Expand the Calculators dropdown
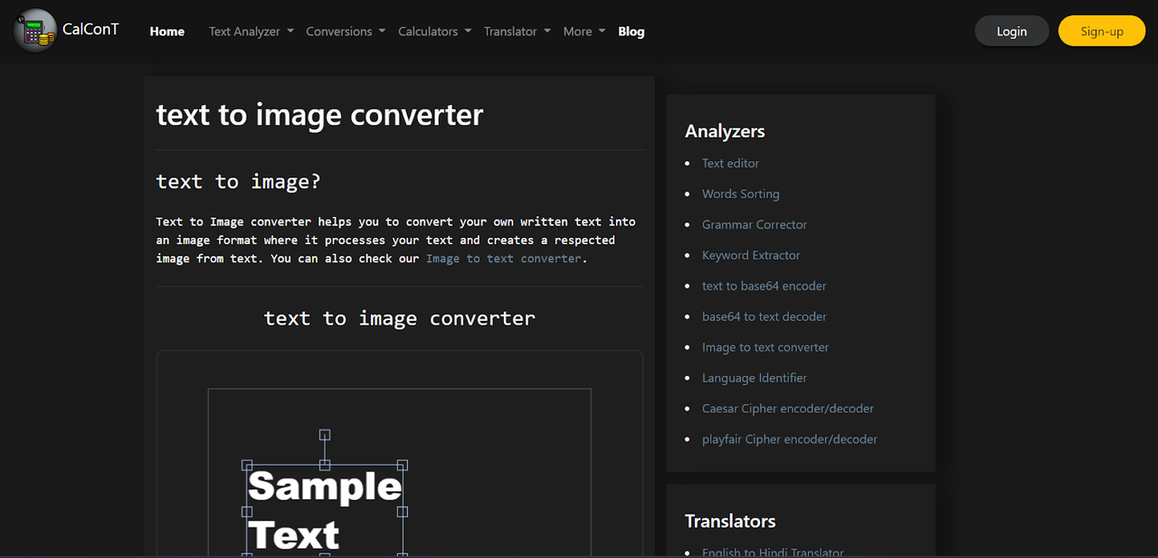 (434, 32)
